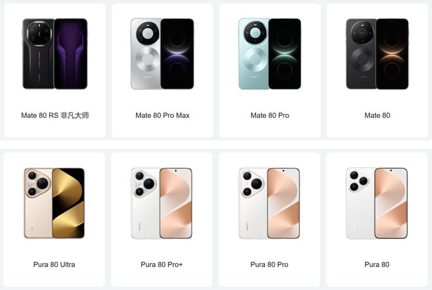432x290 pixels.
Task: Select the white Pura 80 Pro+ image
Action: click(x=162, y=203)
